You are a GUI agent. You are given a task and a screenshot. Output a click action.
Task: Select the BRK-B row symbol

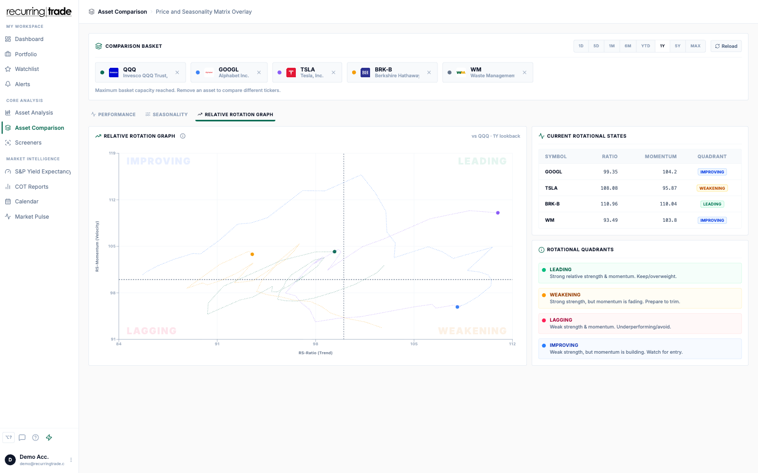(552, 204)
